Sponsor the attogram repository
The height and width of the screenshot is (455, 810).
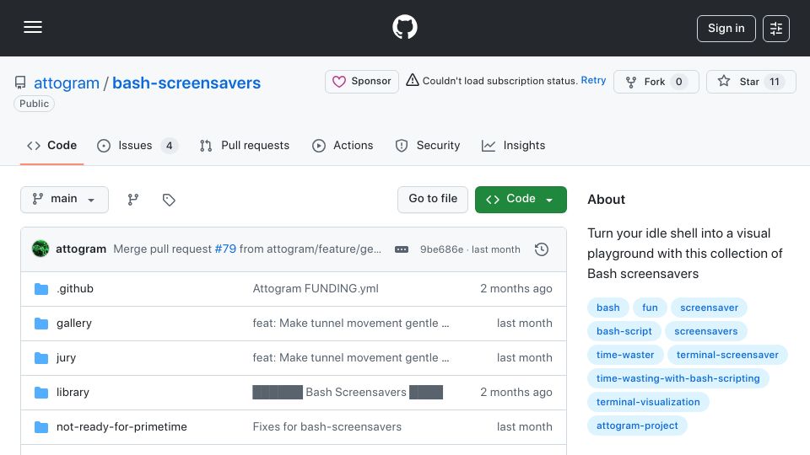[362, 82]
